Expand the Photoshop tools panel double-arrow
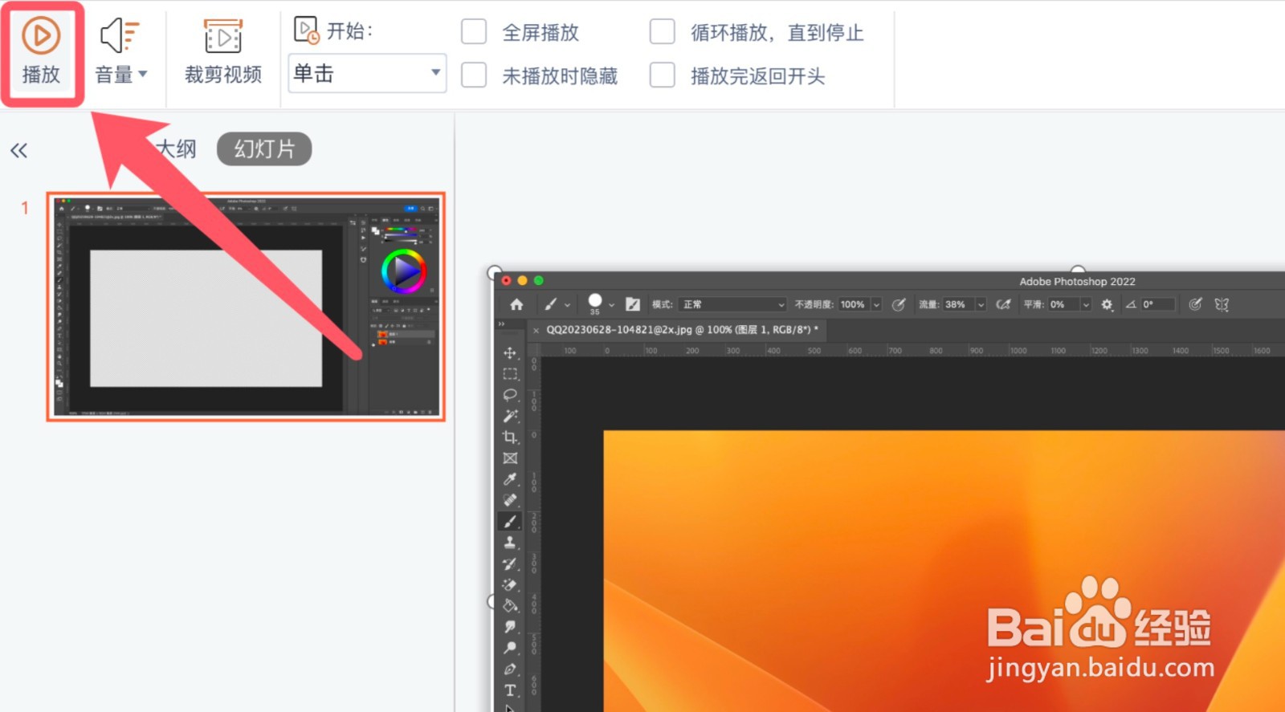1285x712 pixels. tap(501, 323)
